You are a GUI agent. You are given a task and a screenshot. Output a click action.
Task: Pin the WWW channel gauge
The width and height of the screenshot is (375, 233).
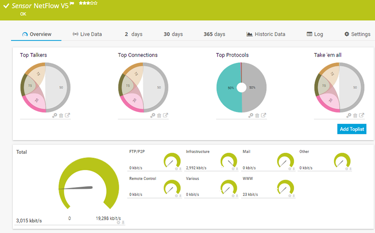[x=294, y=196]
